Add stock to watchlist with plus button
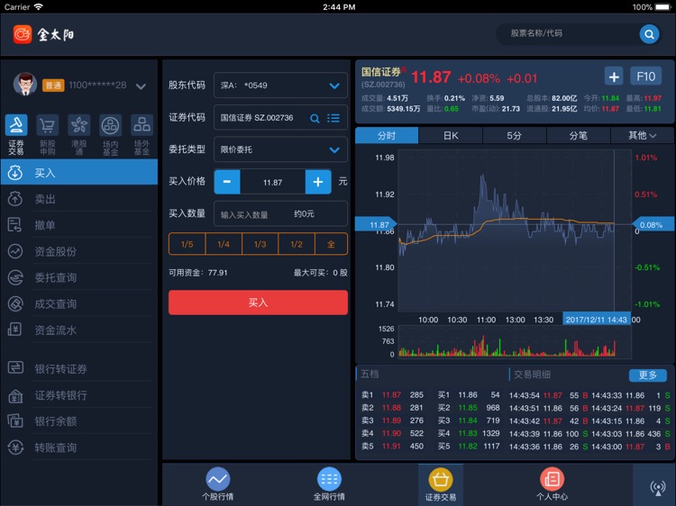The image size is (676, 506). click(x=614, y=77)
